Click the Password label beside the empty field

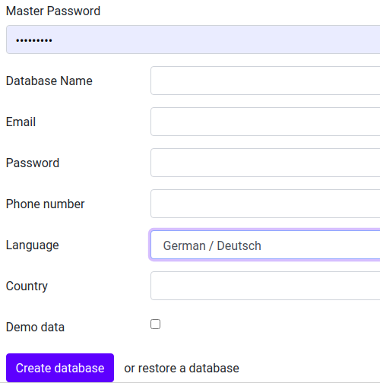click(x=33, y=163)
